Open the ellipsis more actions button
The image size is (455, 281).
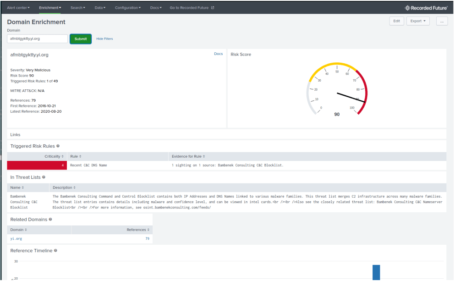pyautogui.click(x=442, y=21)
